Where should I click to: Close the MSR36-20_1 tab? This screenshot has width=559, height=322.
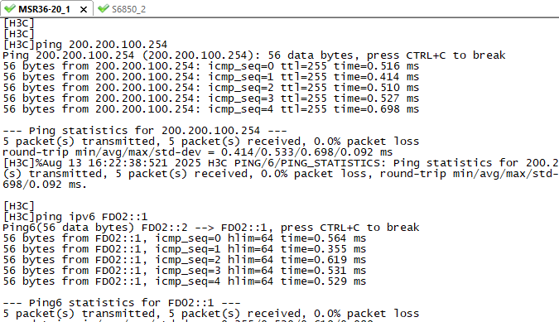click(84, 9)
